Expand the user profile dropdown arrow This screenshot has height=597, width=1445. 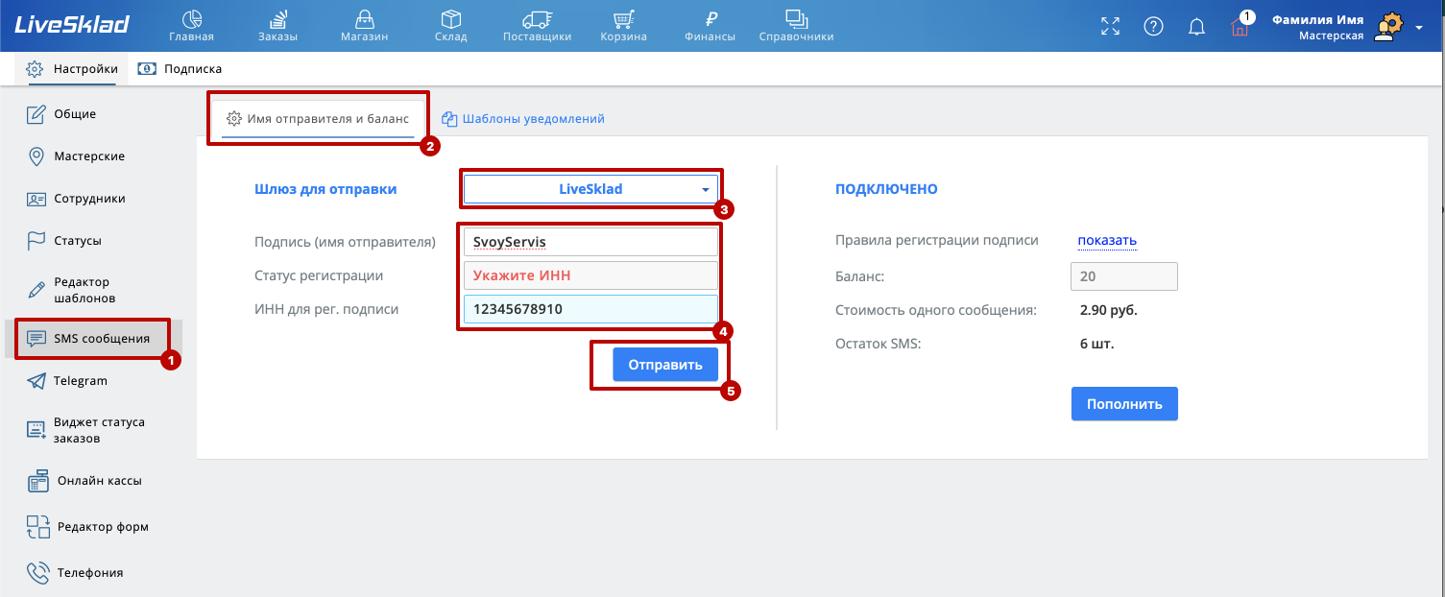coord(1419,27)
